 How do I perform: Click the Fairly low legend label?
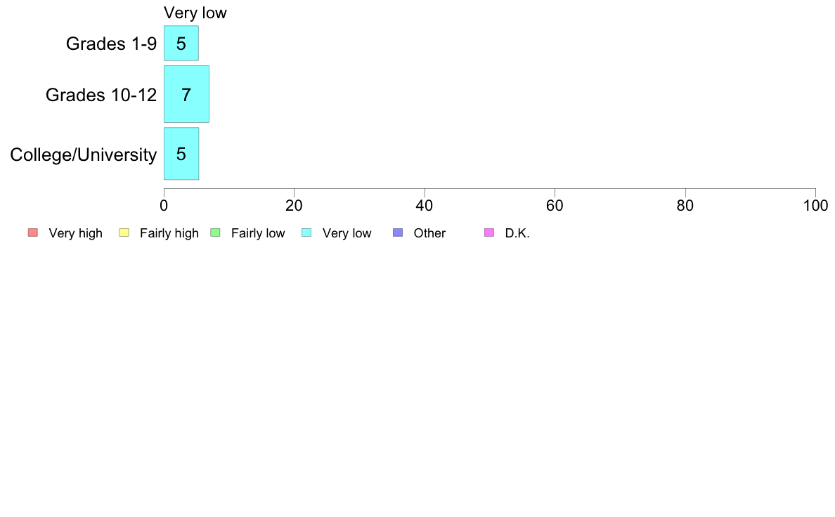tap(258, 233)
